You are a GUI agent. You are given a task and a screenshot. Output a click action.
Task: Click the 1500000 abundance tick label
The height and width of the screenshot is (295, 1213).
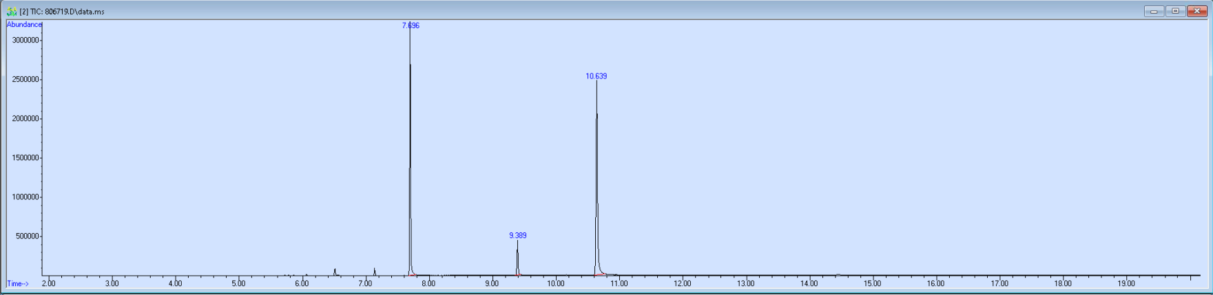tap(25, 157)
